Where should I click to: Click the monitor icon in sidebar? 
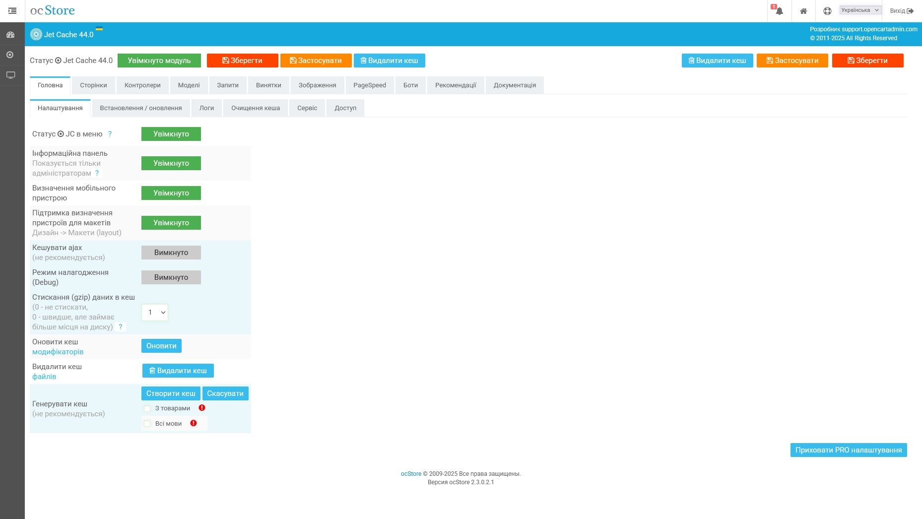pos(10,75)
